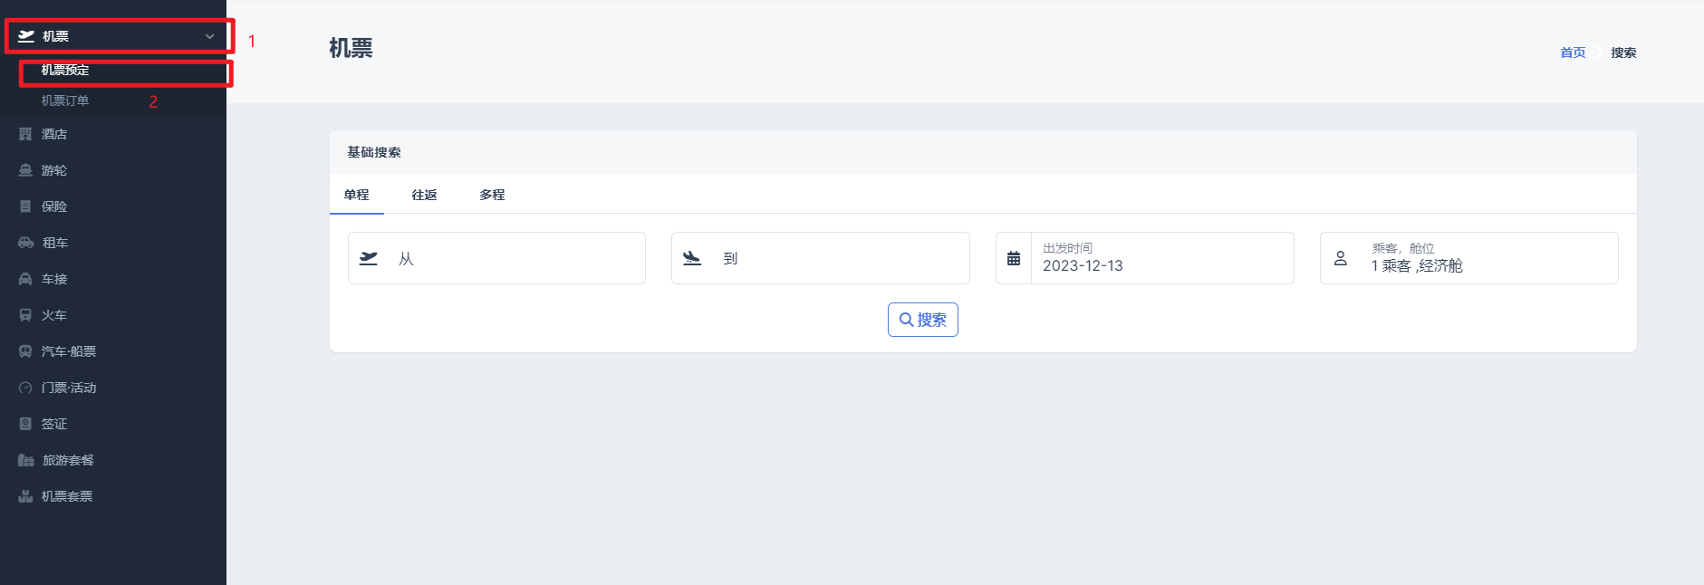Click the passenger person icon

1341,258
